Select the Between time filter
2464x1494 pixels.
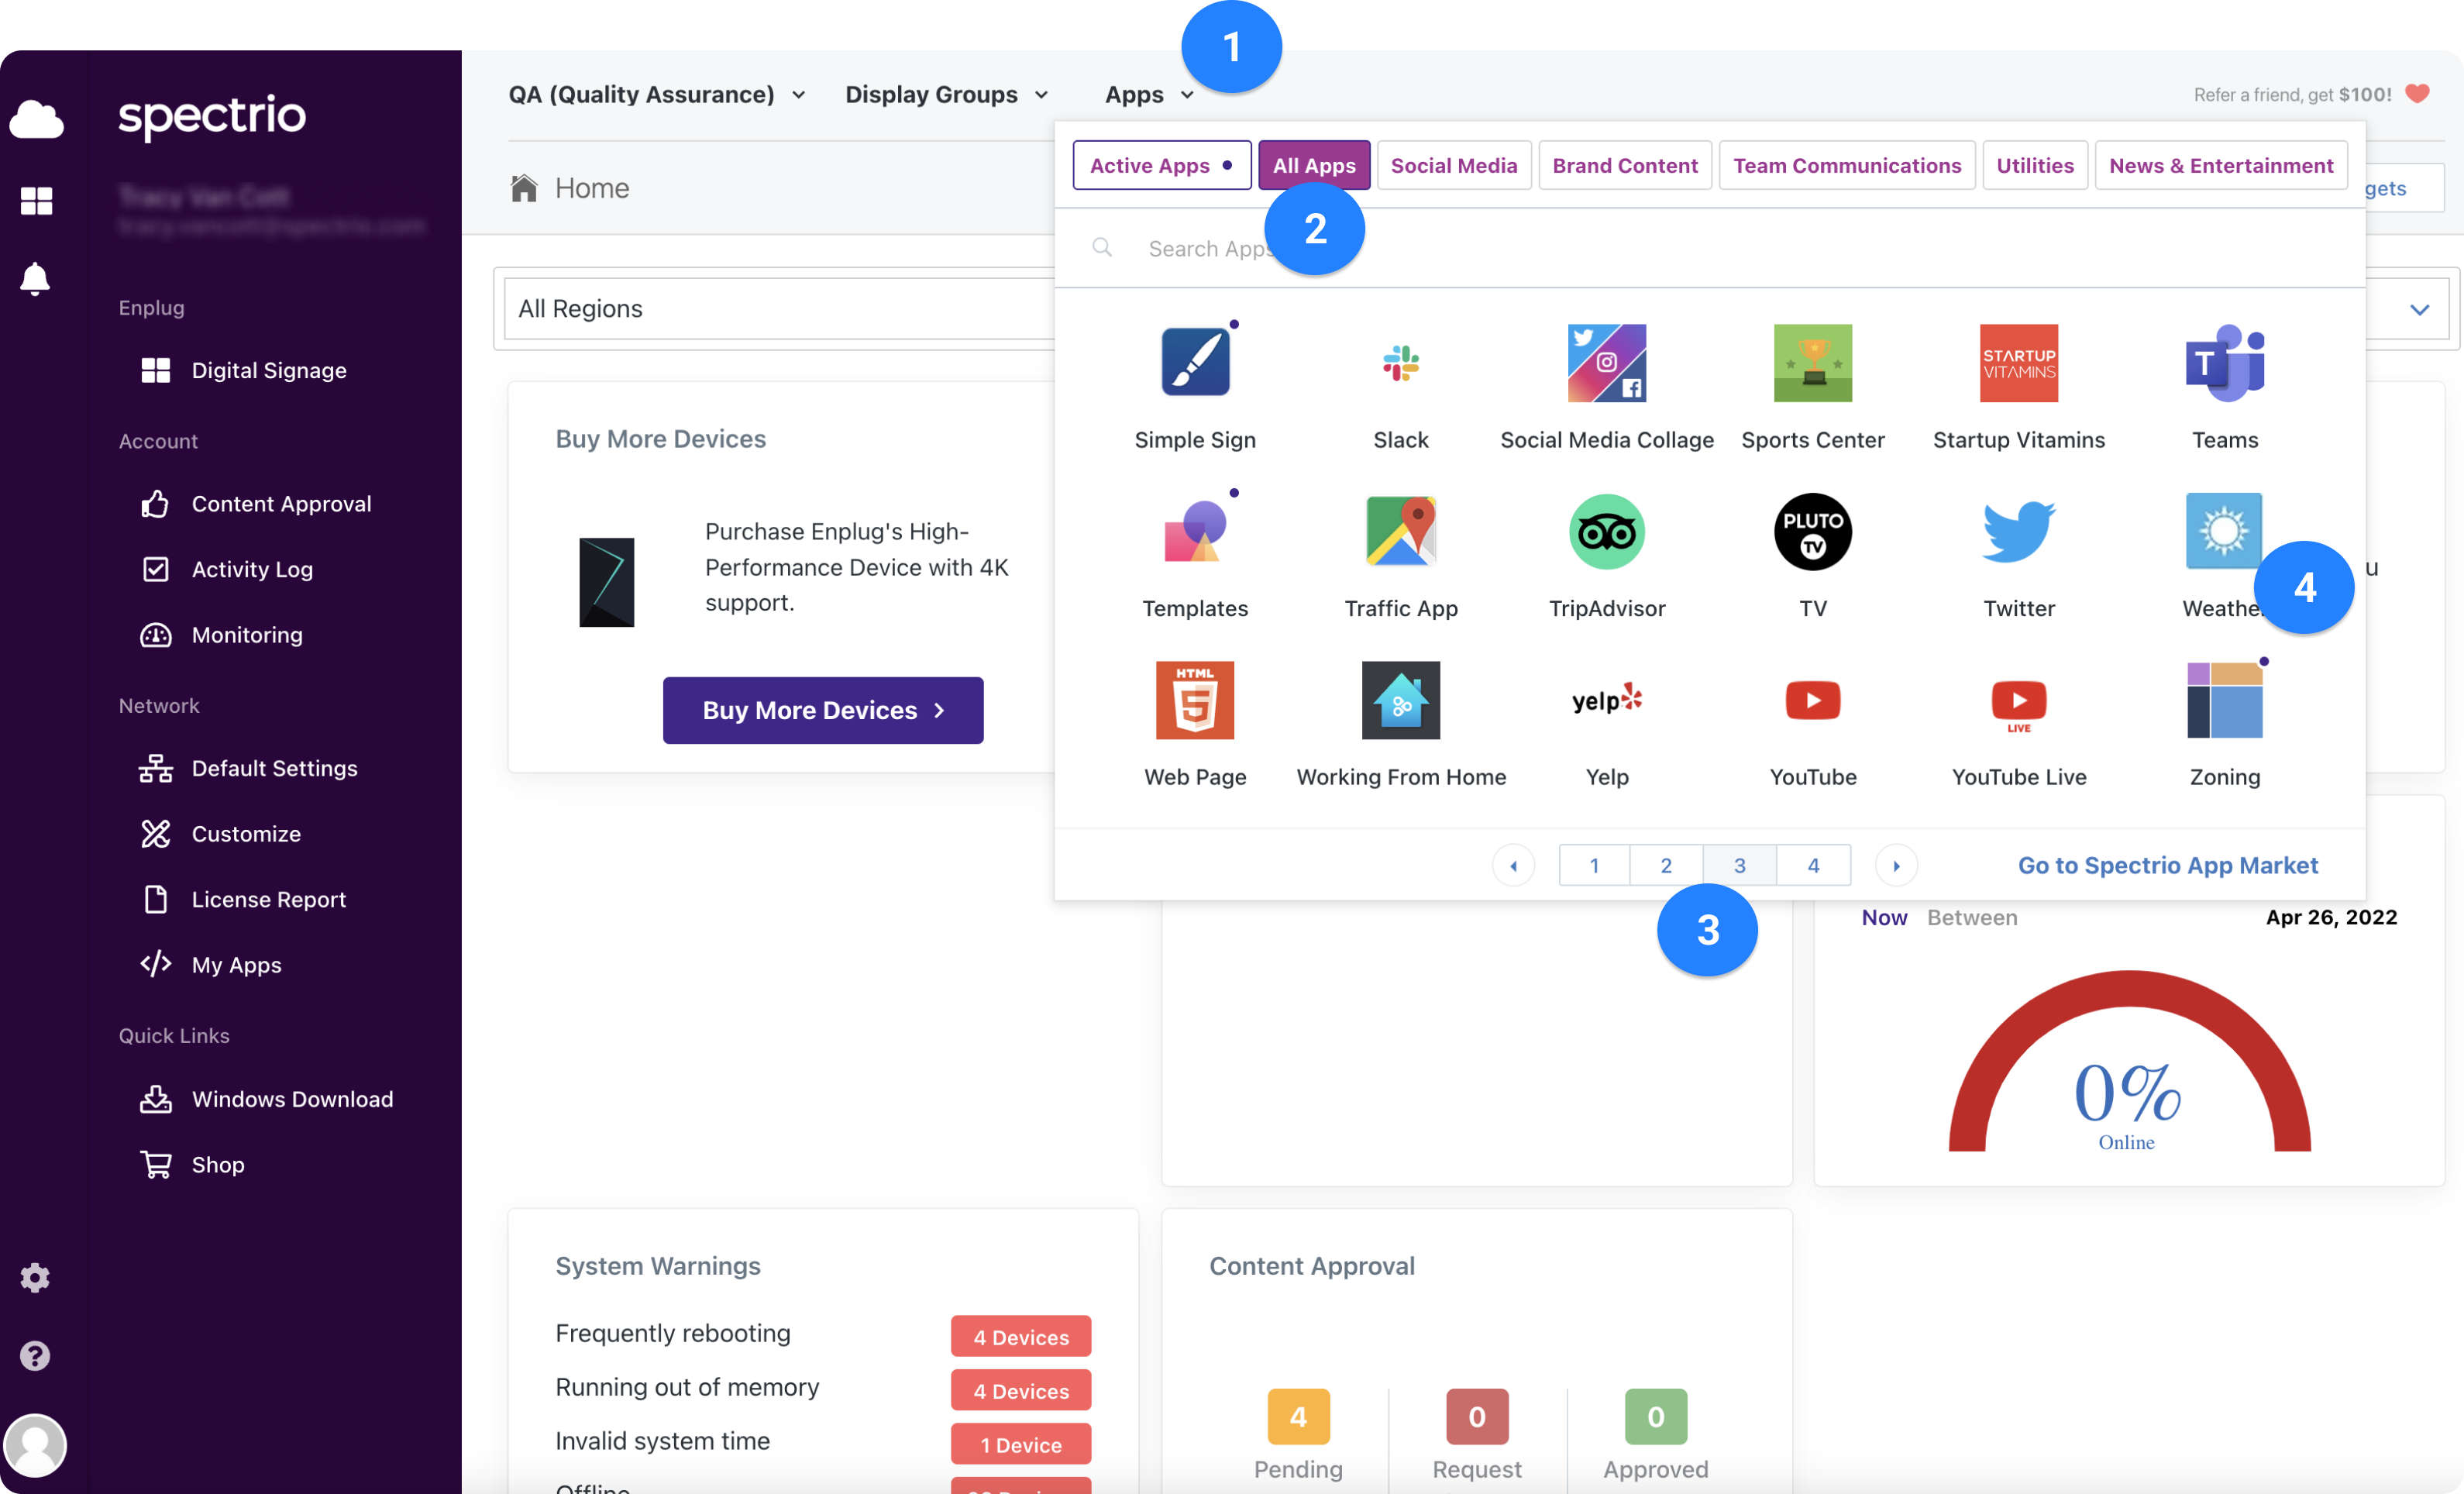(x=1972, y=917)
